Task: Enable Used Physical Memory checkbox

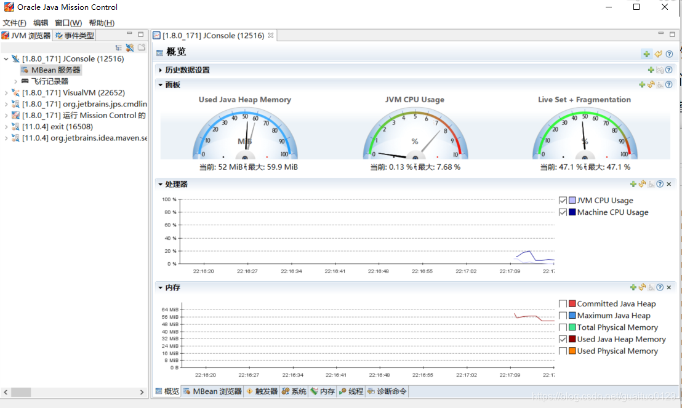Action: (563, 351)
